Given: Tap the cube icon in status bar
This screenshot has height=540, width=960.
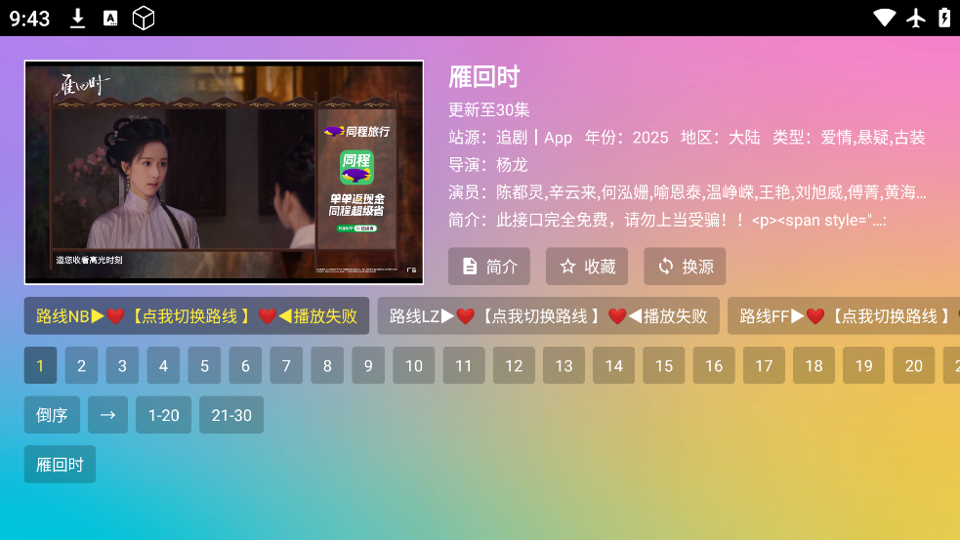Looking at the screenshot, I should pyautogui.click(x=144, y=19).
